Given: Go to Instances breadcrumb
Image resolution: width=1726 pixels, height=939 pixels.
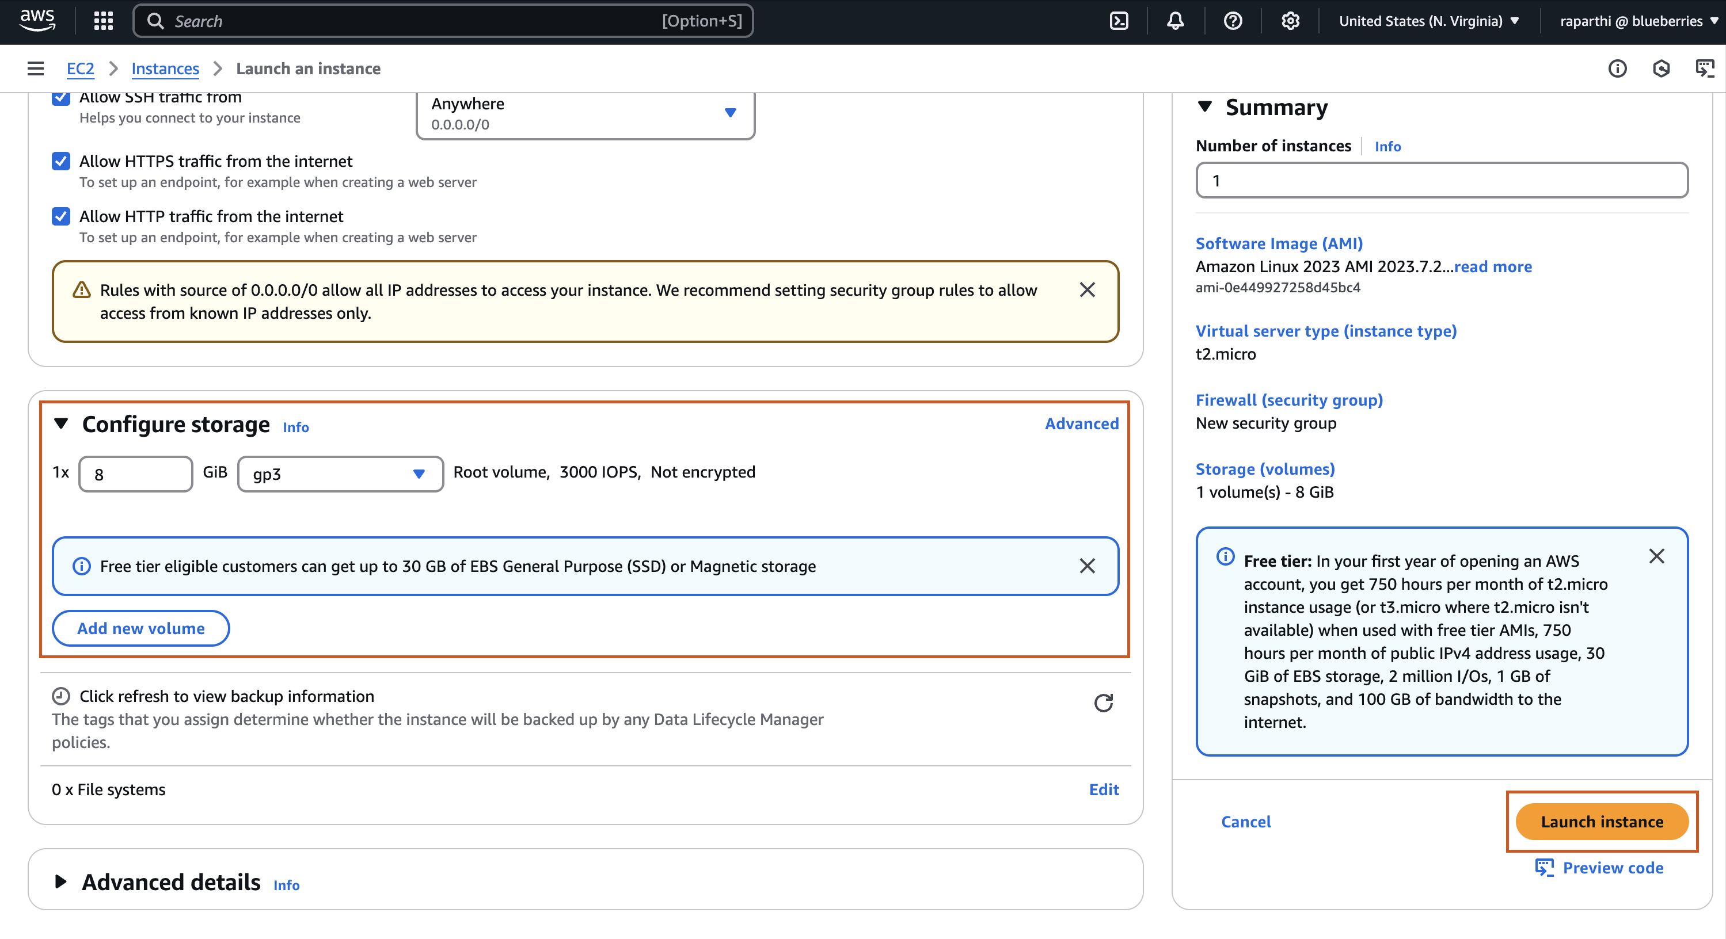Looking at the screenshot, I should [x=165, y=68].
